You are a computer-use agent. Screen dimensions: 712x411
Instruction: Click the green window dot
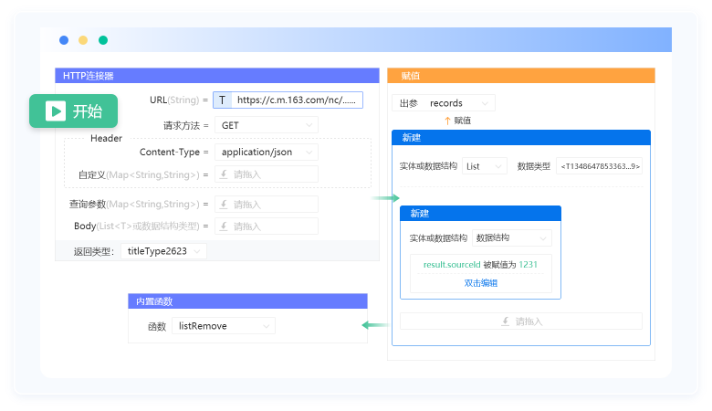[x=103, y=40]
